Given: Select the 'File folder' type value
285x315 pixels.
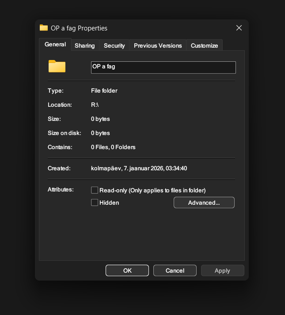Looking at the screenshot, I should click(x=104, y=90).
